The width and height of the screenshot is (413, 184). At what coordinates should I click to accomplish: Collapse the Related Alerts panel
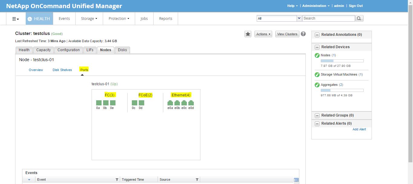click(x=317, y=123)
